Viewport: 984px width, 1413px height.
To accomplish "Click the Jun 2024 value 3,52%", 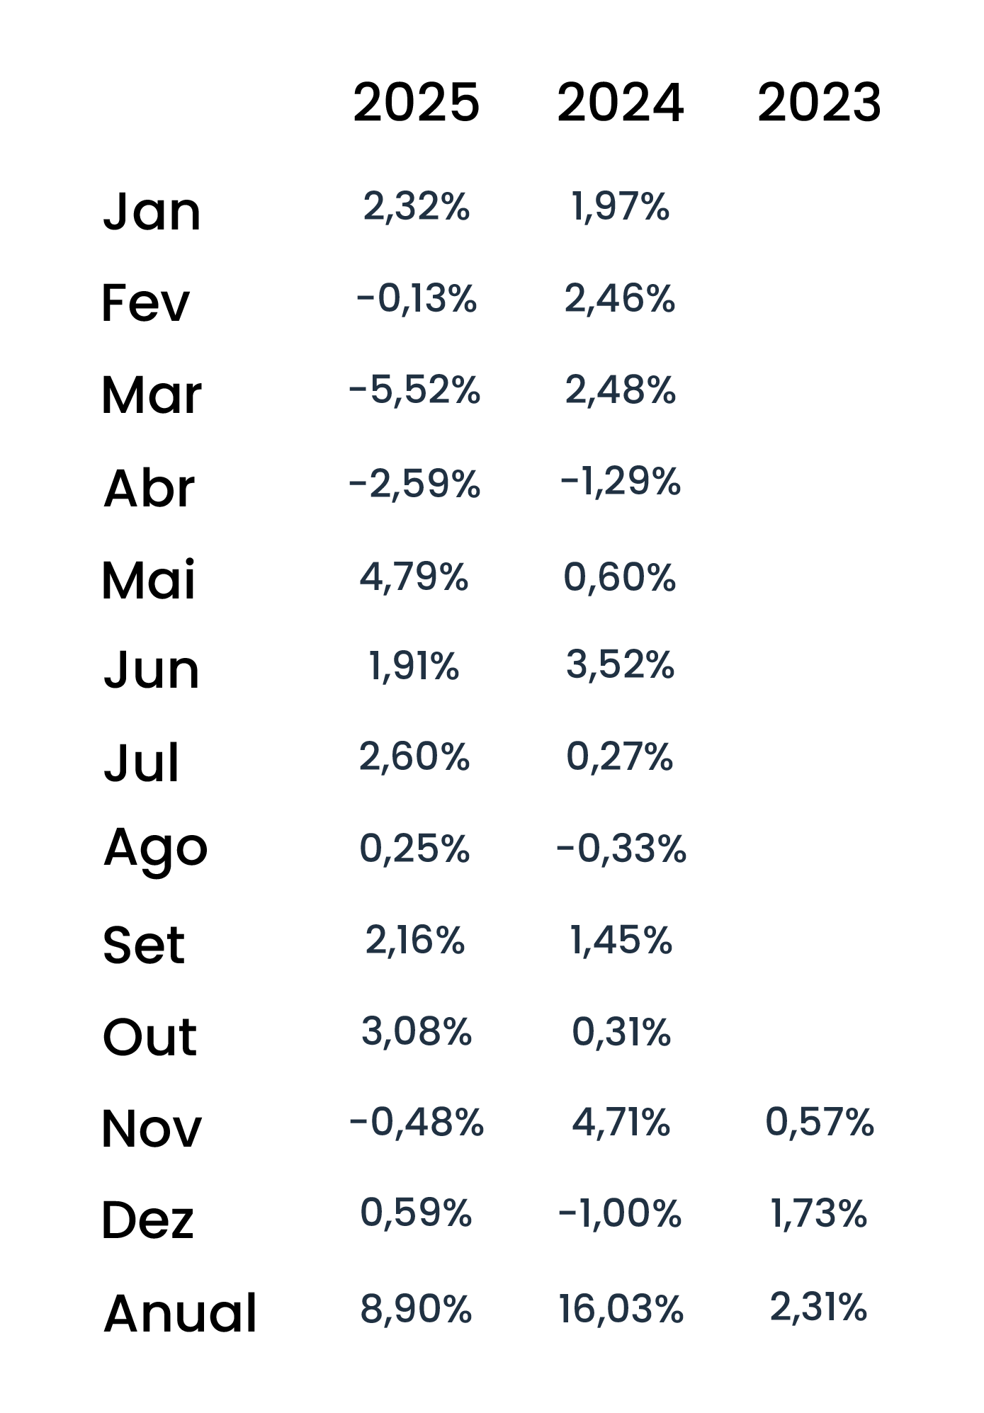I will coord(620,665).
